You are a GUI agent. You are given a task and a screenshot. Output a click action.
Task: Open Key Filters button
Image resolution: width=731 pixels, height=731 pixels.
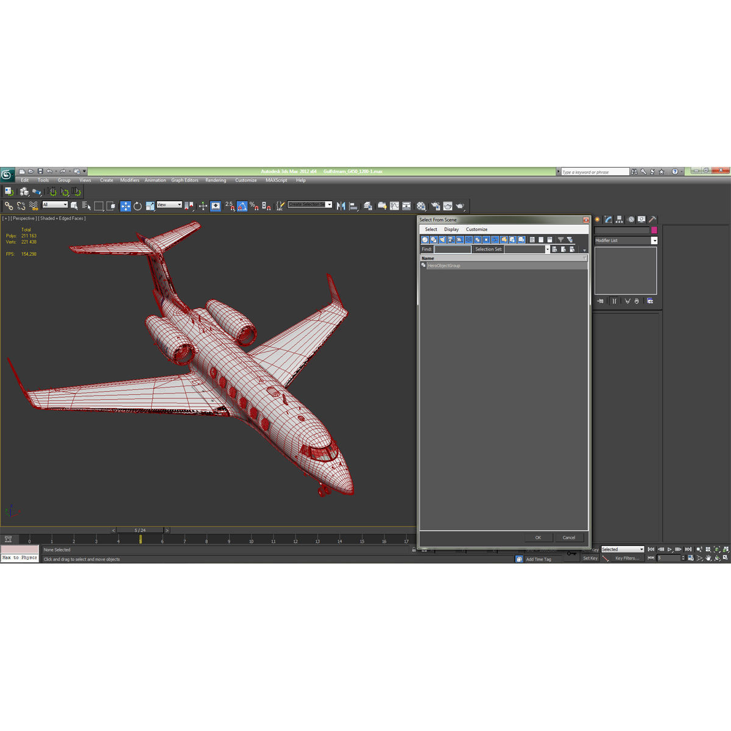[627, 558]
